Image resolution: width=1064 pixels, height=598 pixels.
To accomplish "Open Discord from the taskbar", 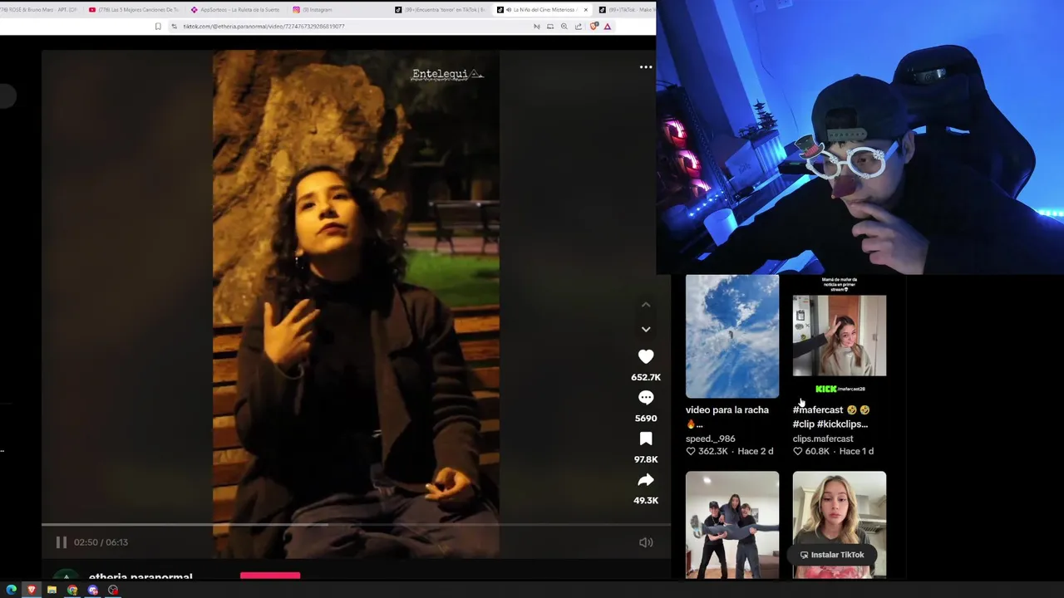I will pos(92,590).
